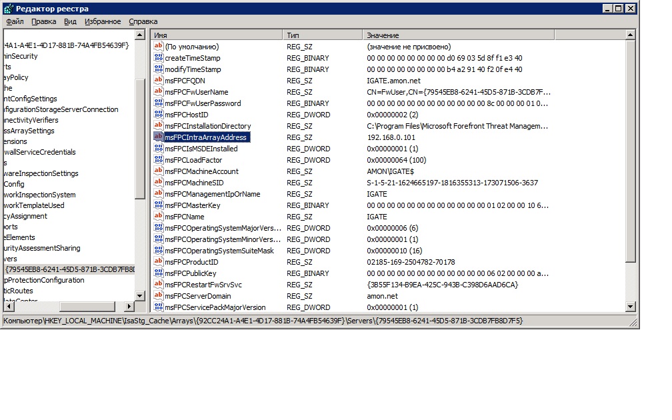
Task: Click the DWORD icon next to msFPCLoadFactor
Action: pos(159,159)
